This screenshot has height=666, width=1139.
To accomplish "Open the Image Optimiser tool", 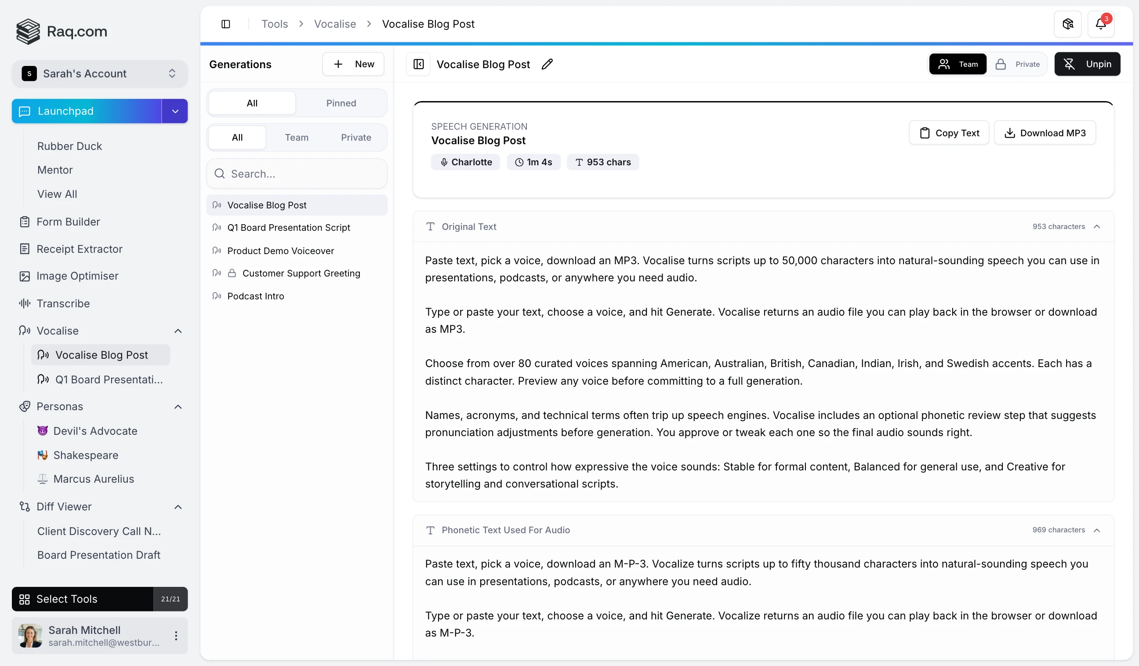I will point(78,276).
